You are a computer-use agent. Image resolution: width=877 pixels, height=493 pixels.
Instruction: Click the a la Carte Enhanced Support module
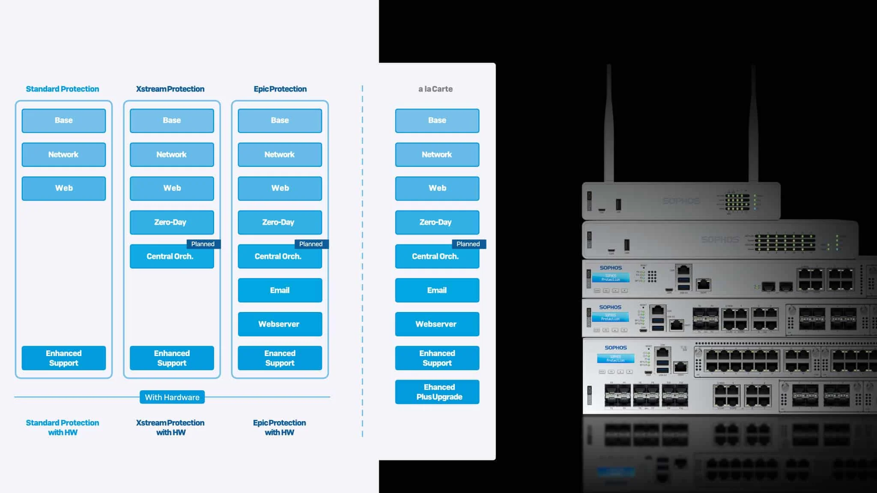click(436, 358)
